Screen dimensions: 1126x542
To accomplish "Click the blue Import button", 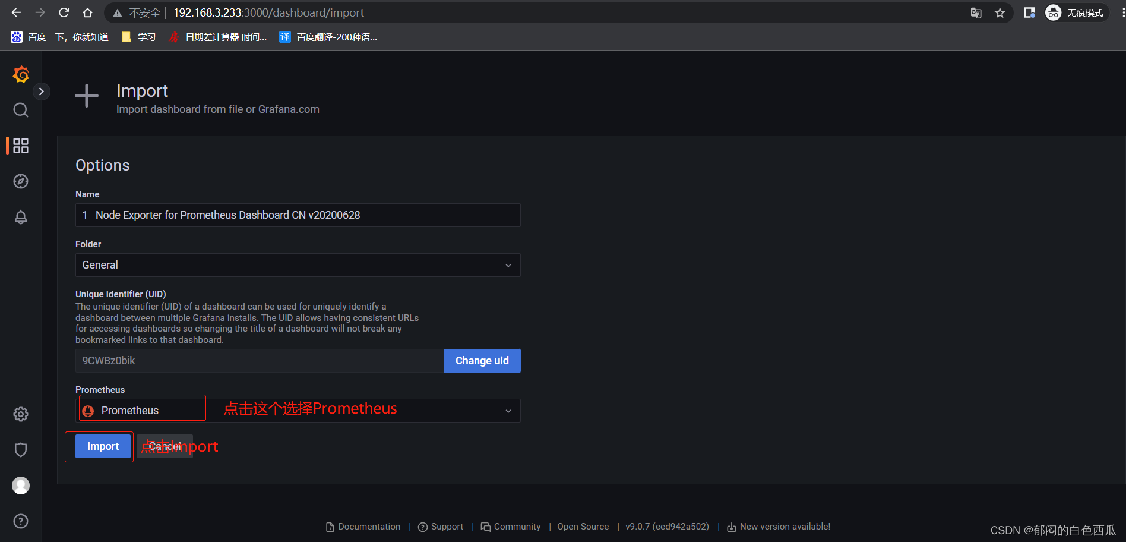I will coord(103,446).
